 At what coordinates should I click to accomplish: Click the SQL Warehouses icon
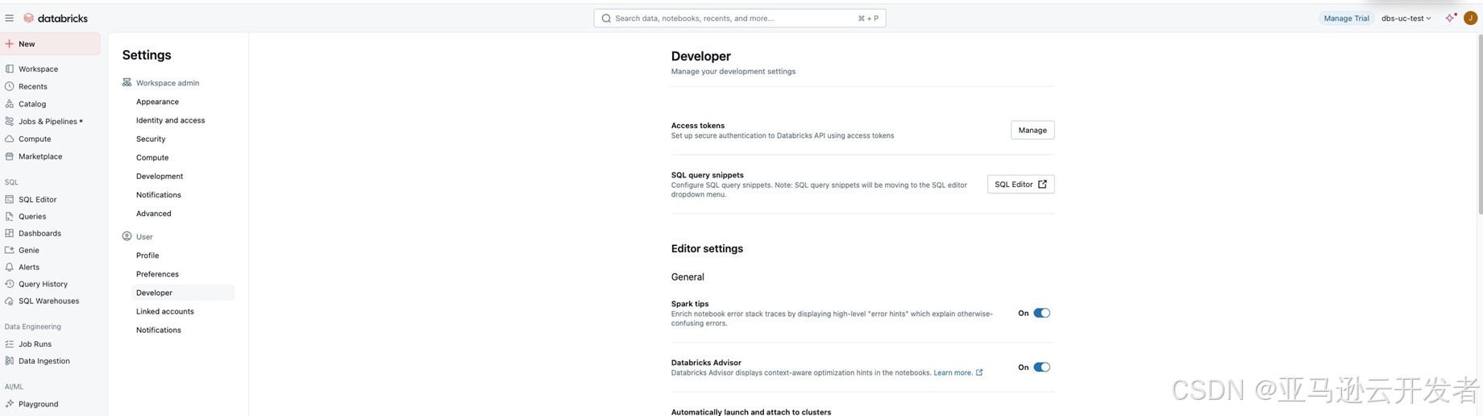[x=10, y=301]
